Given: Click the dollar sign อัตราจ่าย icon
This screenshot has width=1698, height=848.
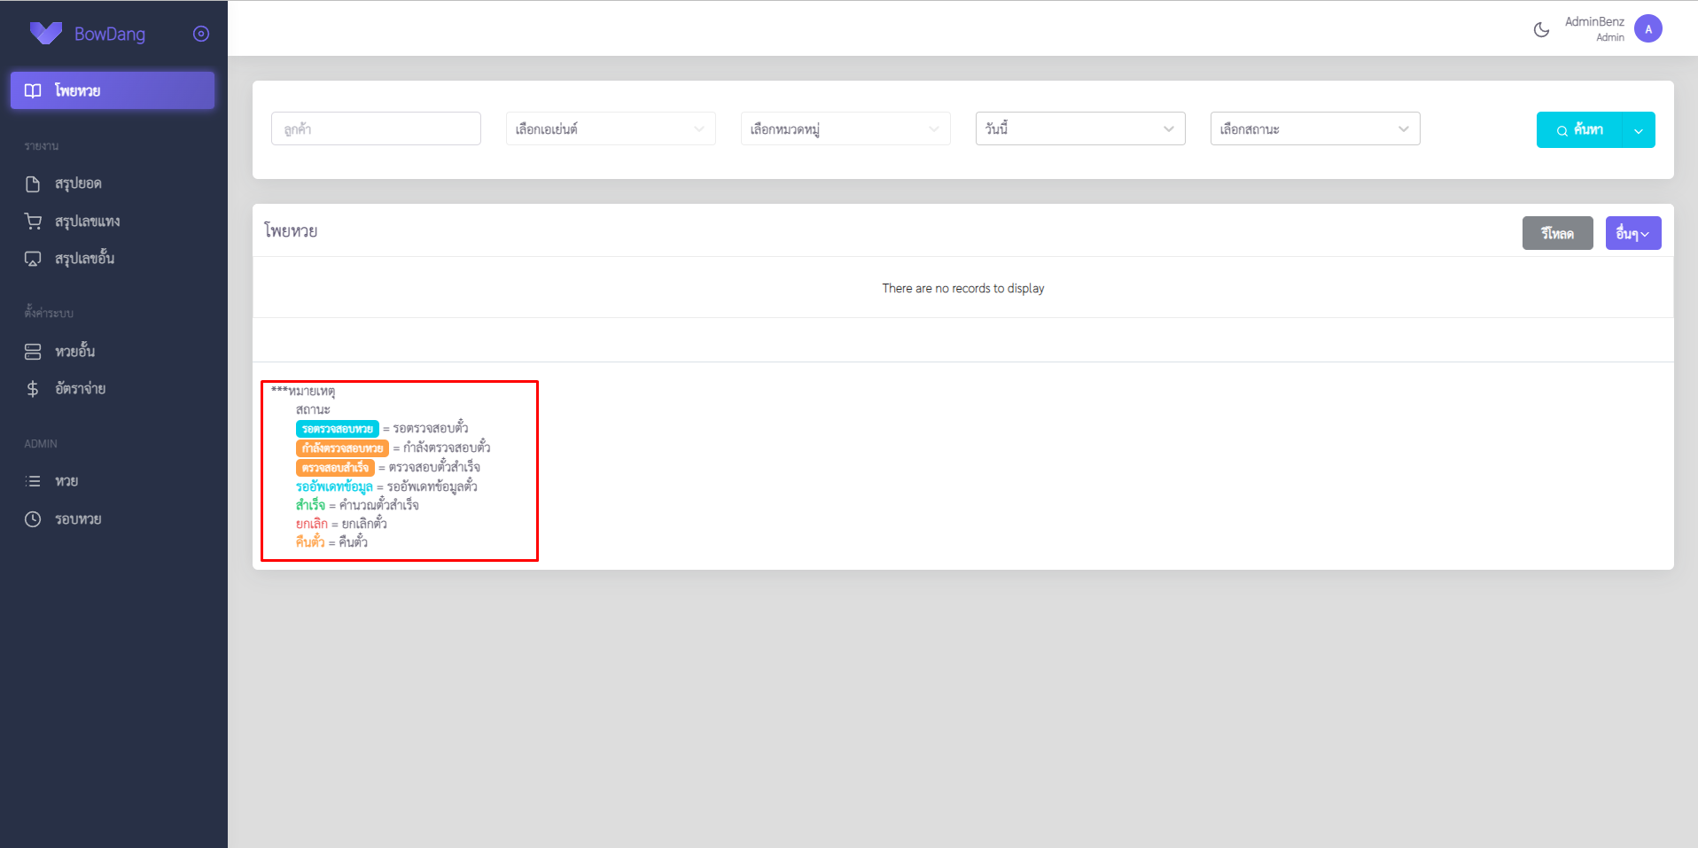Looking at the screenshot, I should tap(33, 389).
